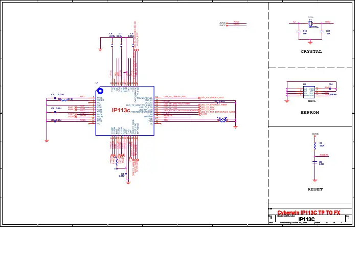Select the LED_TP_LINK net label on right

pyautogui.click(x=208, y=110)
